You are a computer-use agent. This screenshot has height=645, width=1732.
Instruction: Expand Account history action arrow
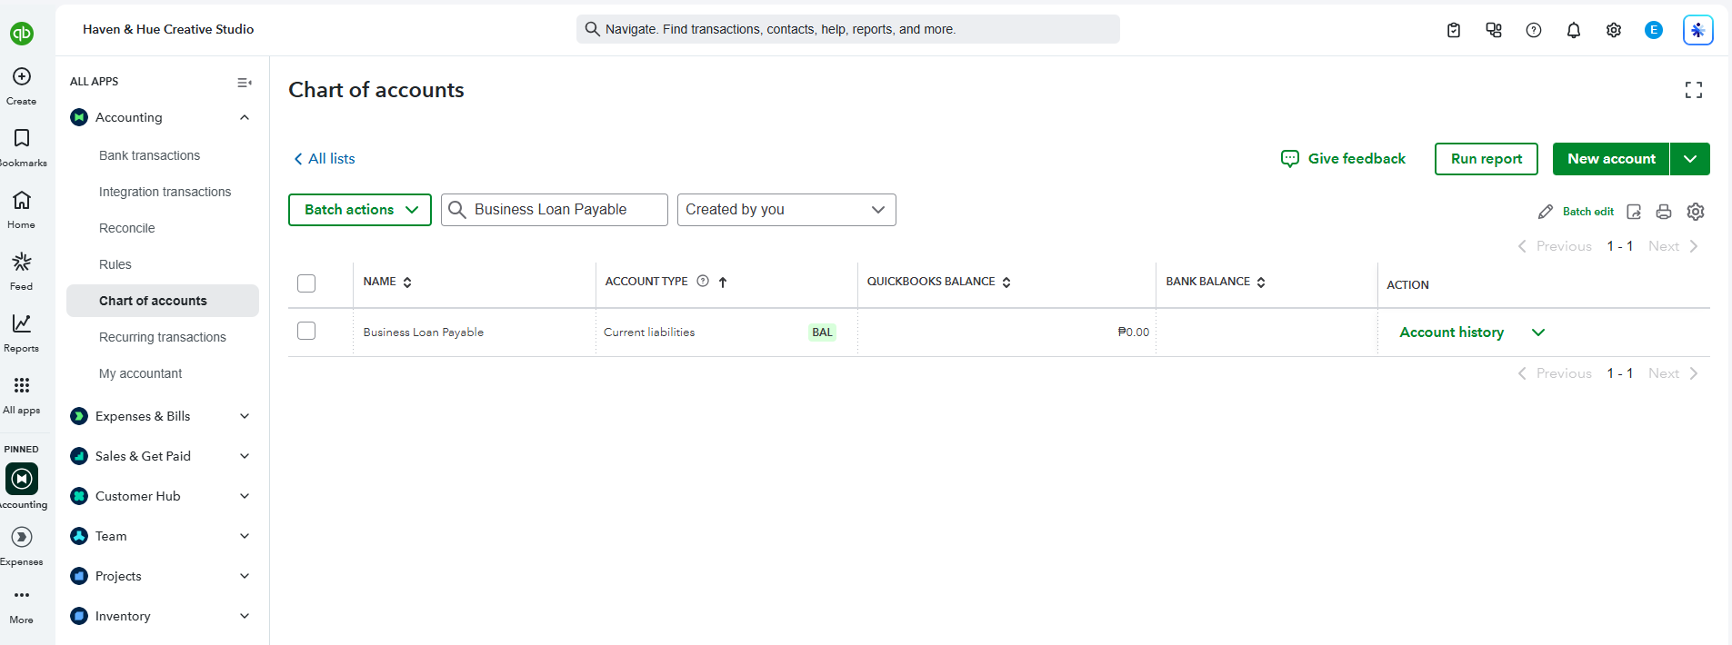coord(1538,332)
